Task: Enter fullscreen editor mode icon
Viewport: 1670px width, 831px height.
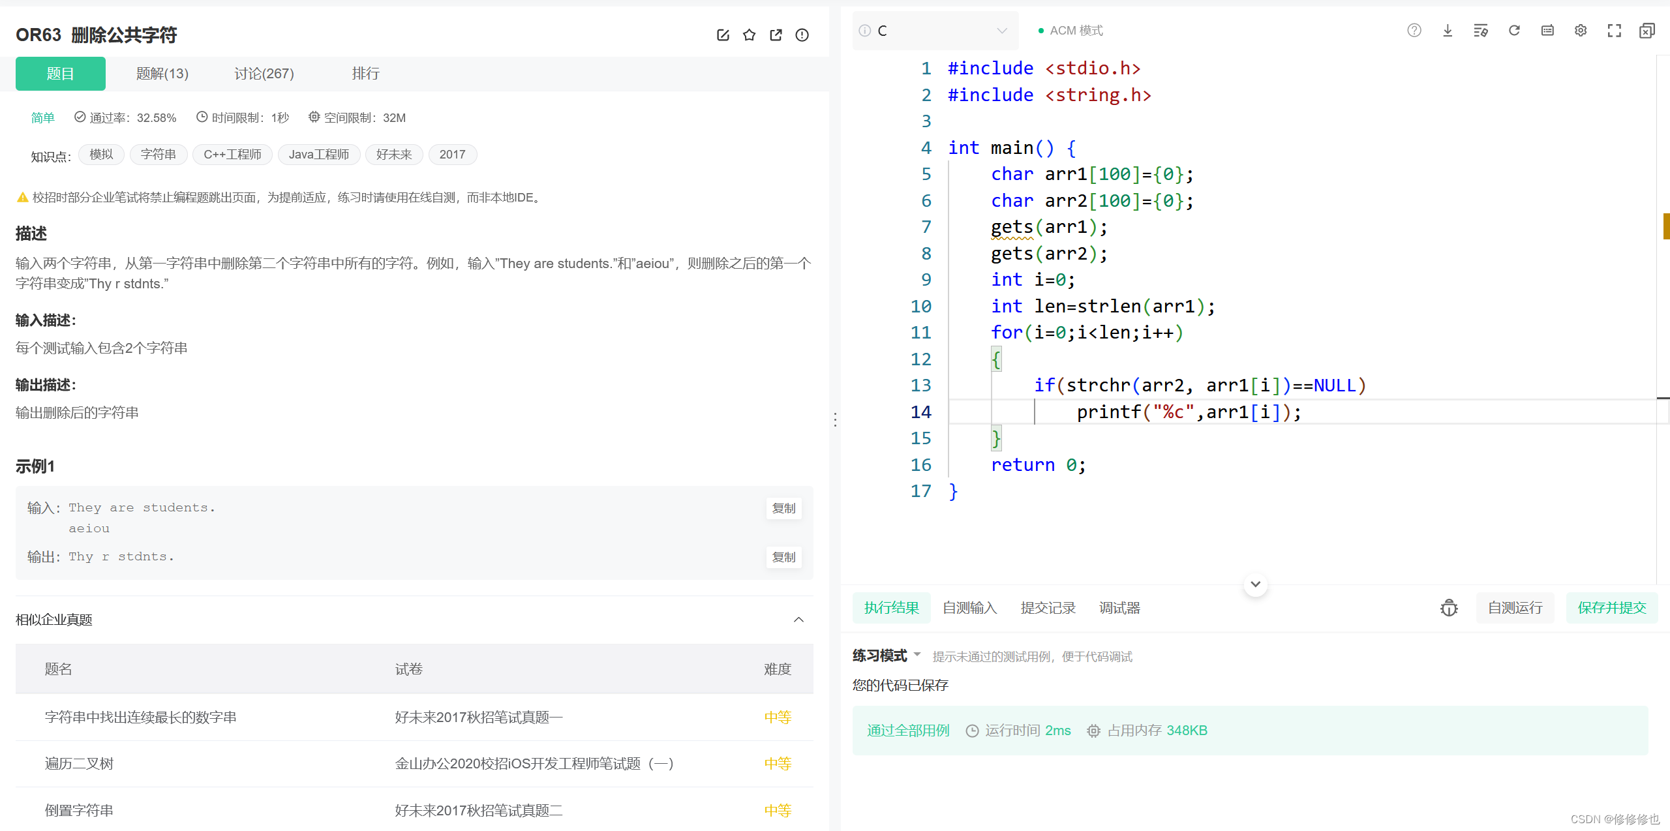Action: [1614, 31]
